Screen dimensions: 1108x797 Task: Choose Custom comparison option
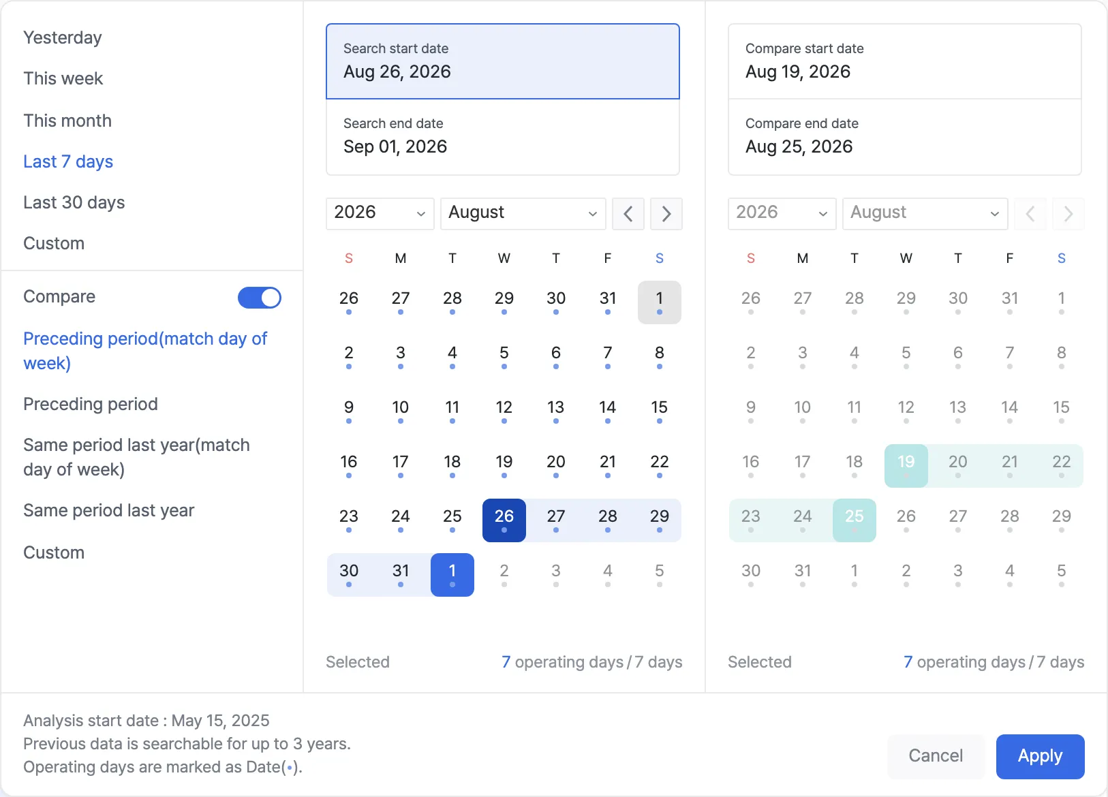coord(54,552)
